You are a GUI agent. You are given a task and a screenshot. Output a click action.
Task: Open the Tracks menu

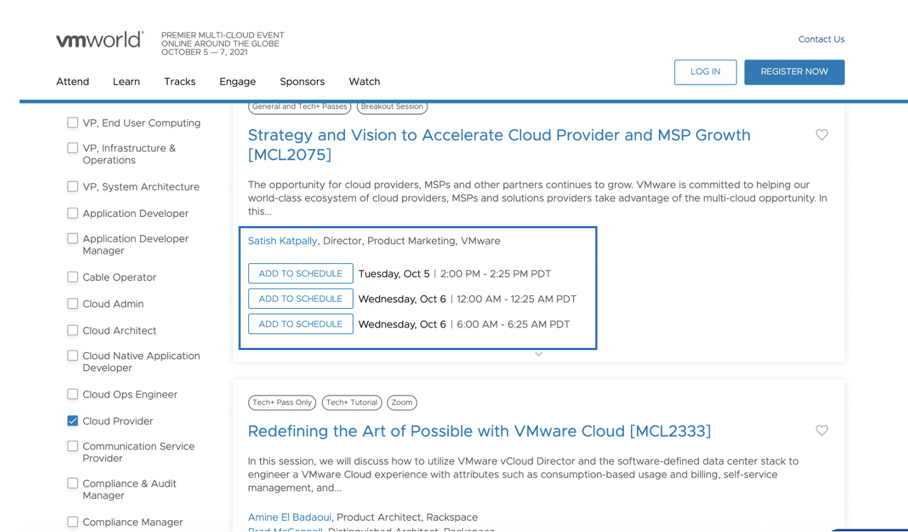[x=180, y=82]
